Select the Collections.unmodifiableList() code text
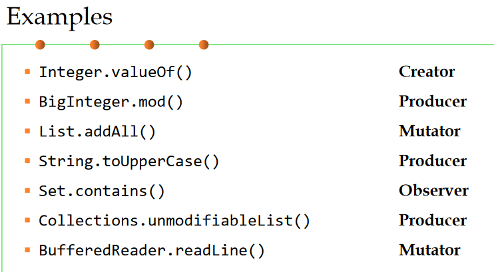The width and height of the screenshot is (494, 272). [174, 221]
